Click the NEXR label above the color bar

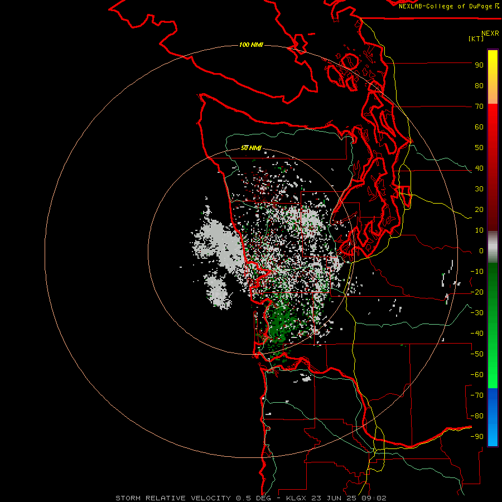pyautogui.click(x=490, y=33)
